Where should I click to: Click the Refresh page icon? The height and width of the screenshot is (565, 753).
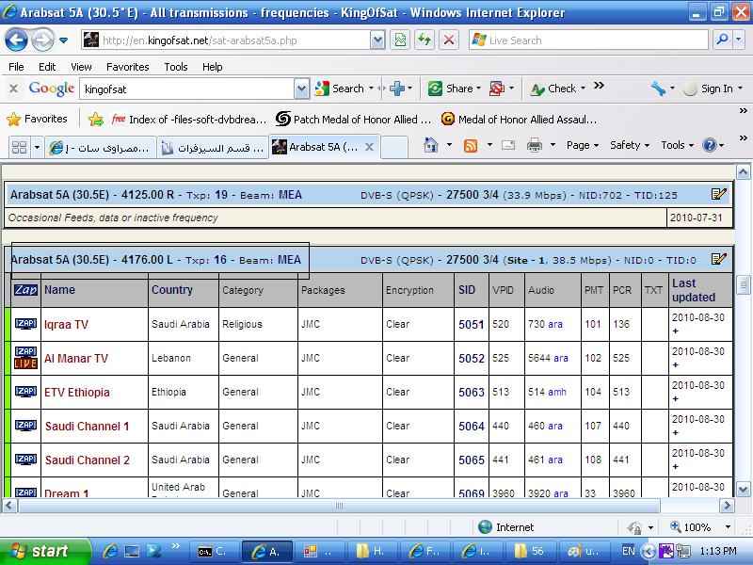tap(425, 40)
